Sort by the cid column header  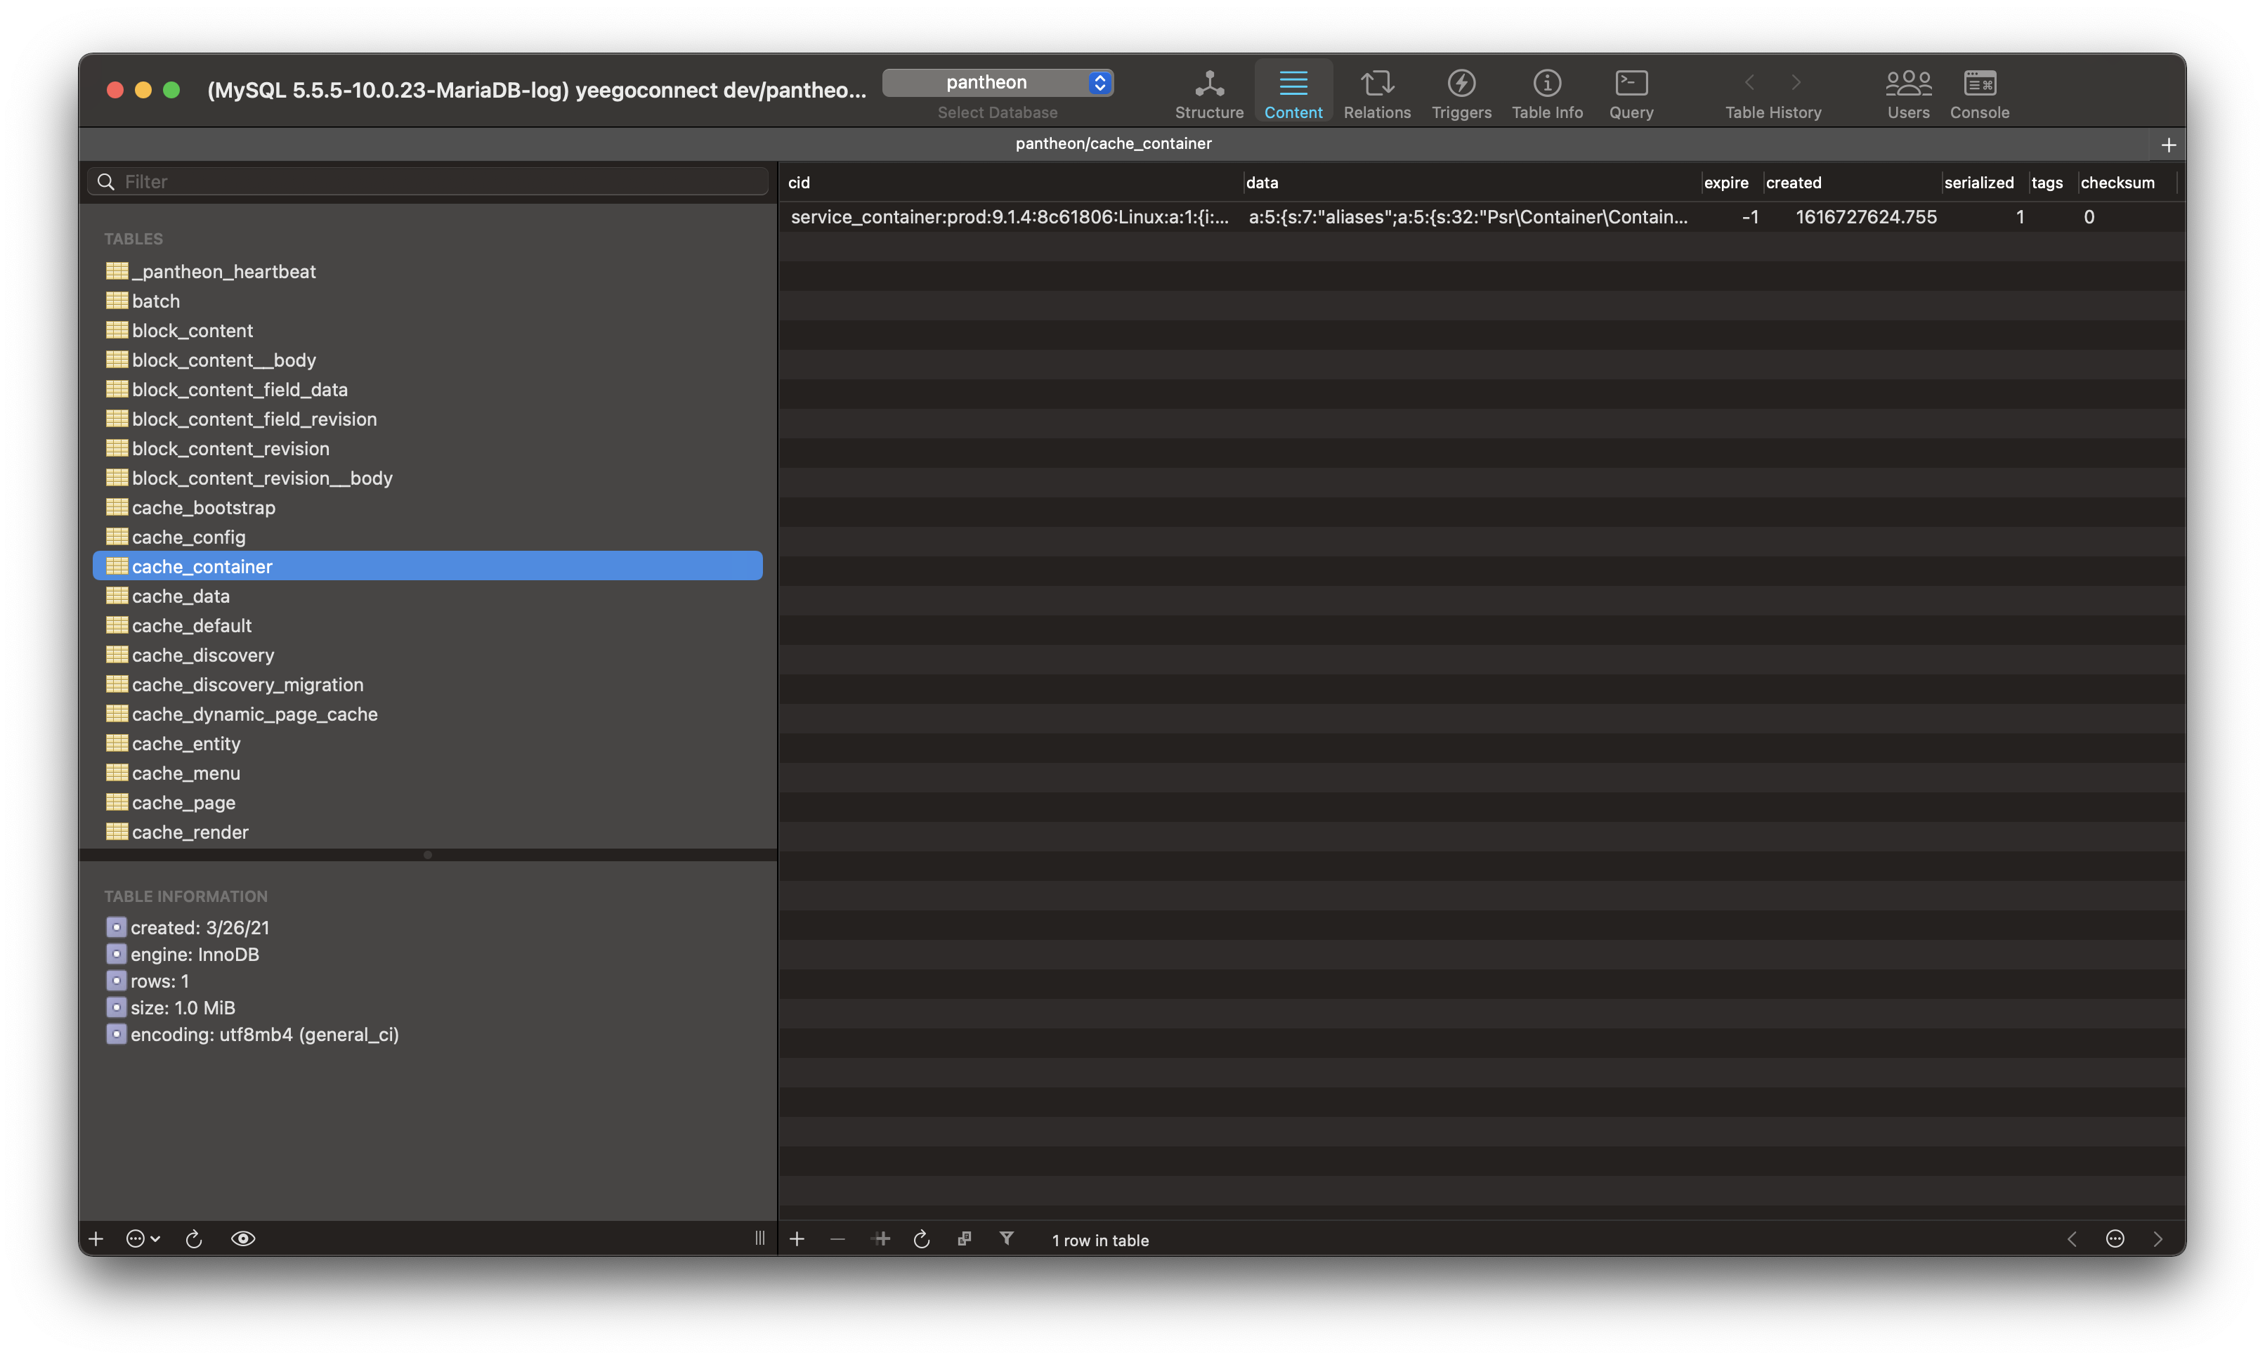coord(1011,183)
